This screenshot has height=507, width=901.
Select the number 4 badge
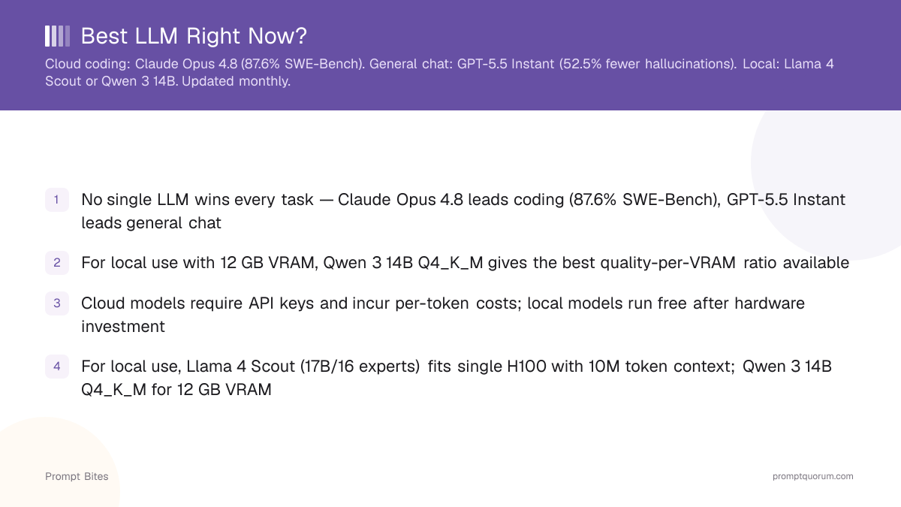[57, 367]
